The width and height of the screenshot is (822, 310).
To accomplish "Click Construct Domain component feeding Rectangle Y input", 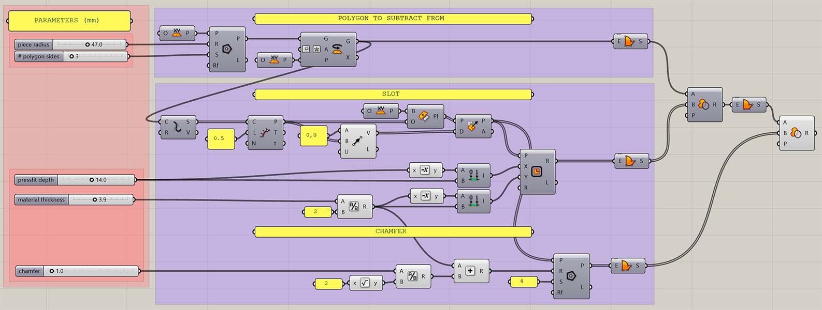I will [473, 201].
